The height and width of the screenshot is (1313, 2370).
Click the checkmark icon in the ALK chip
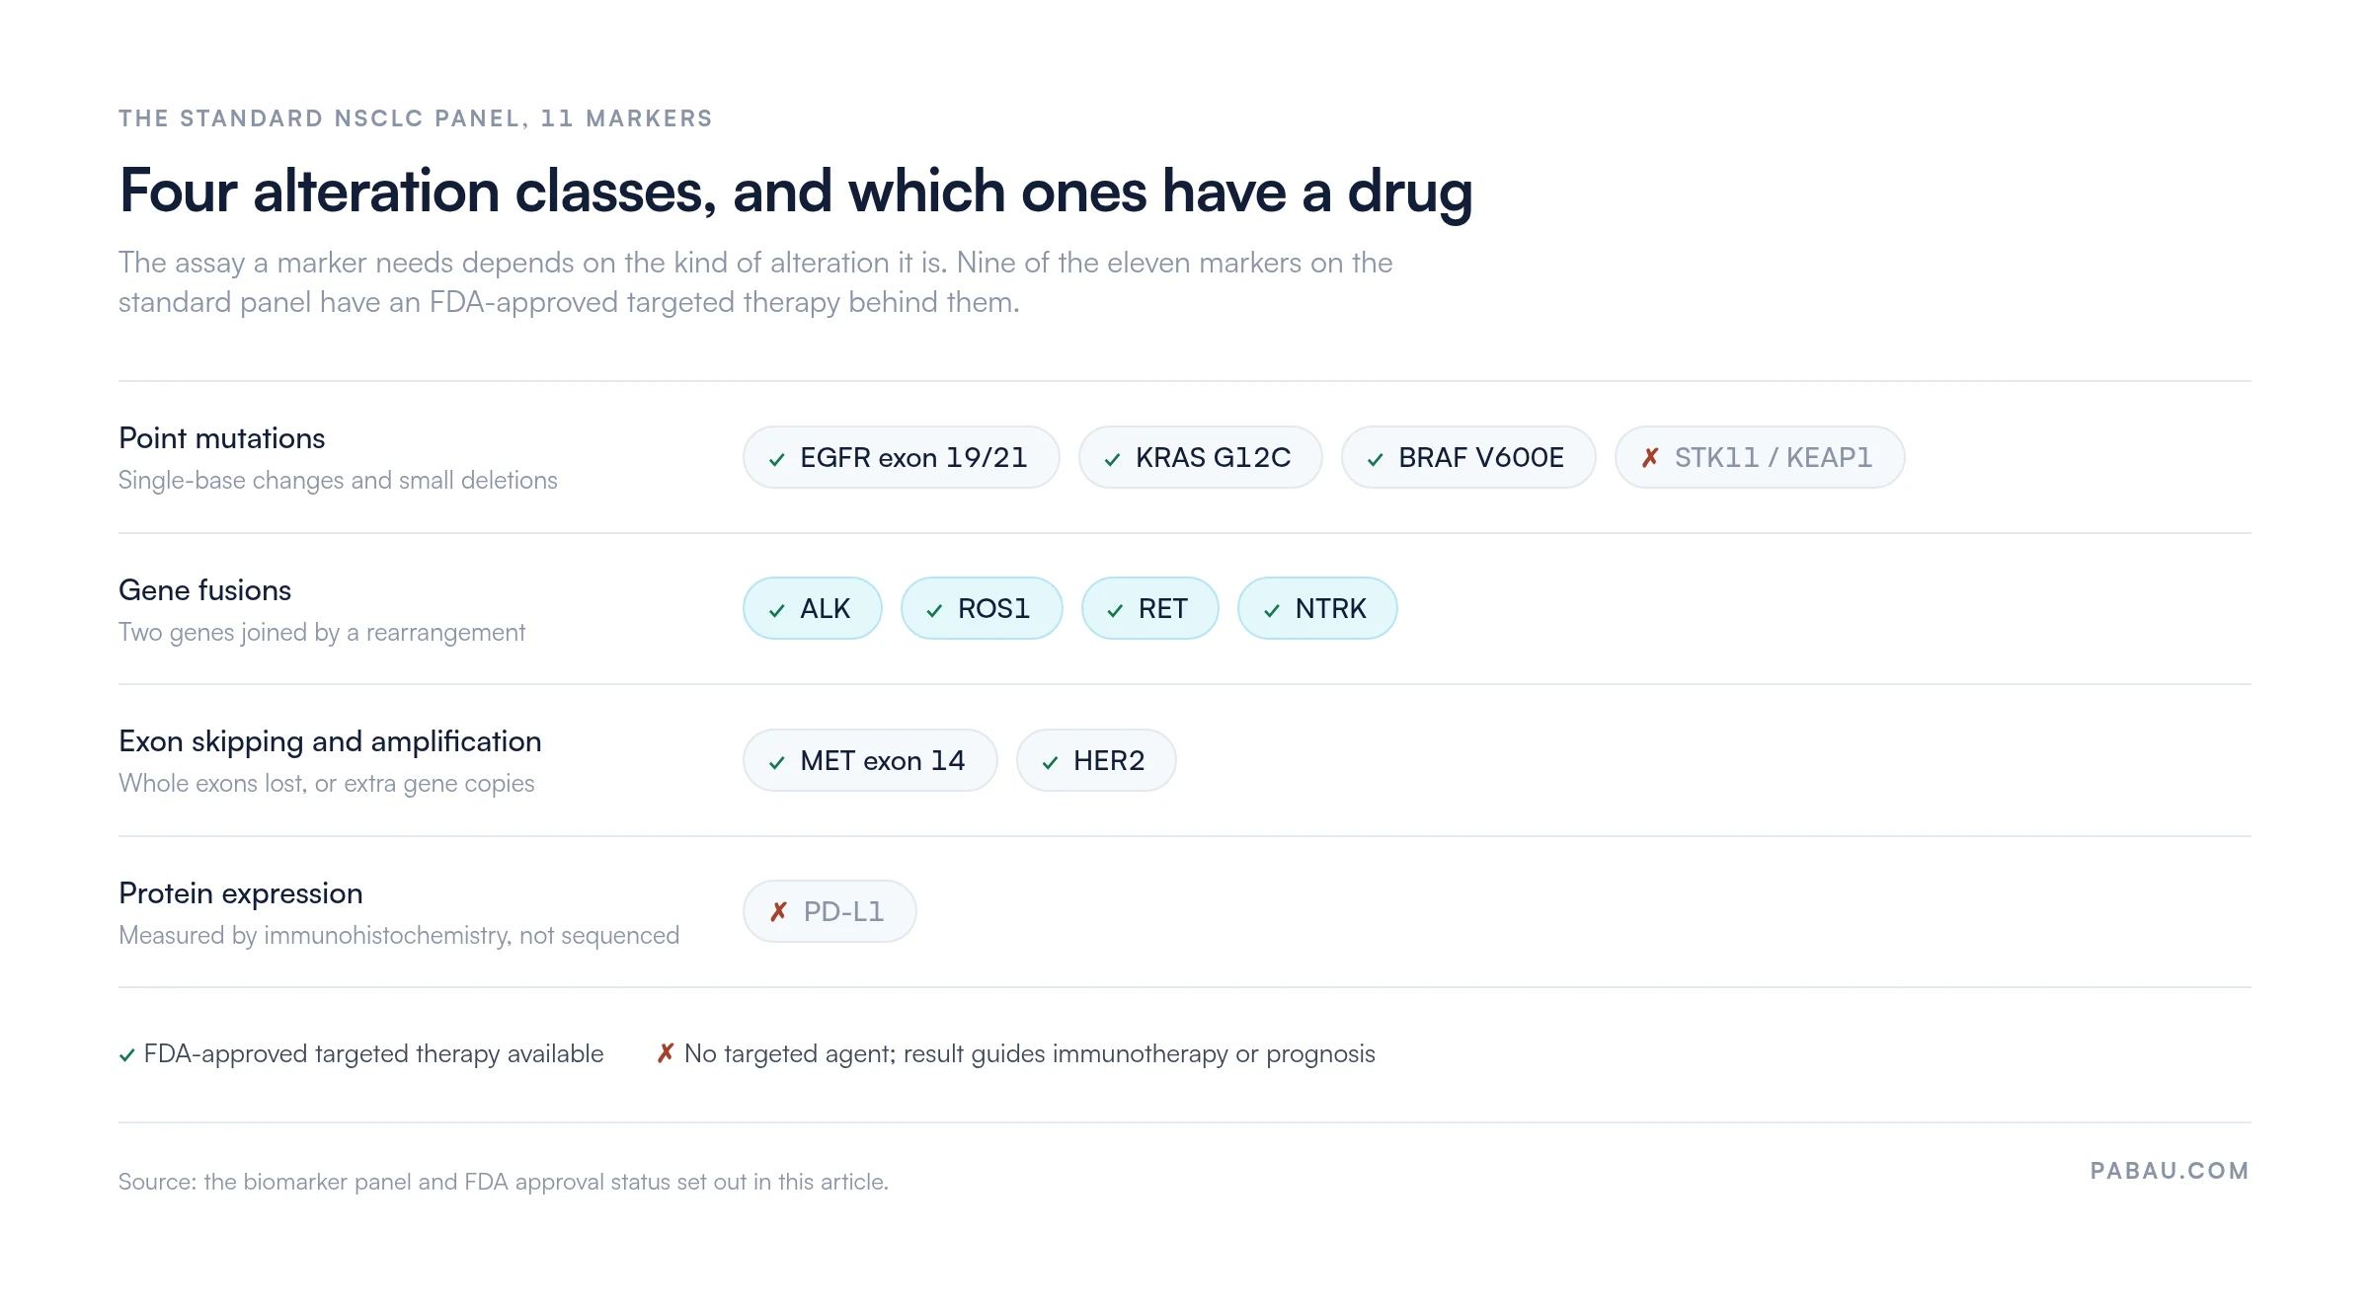click(x=777, y=610)
